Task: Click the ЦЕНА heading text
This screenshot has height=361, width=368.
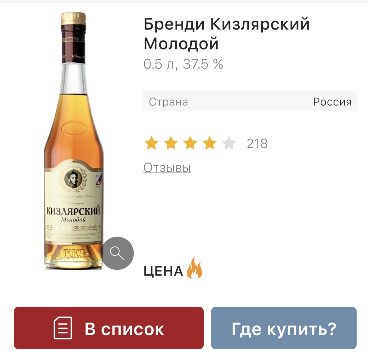Action: coord(163,272)
